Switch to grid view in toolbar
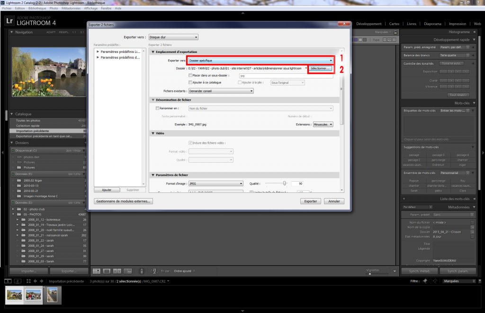The height and width of the screenshot is (313, 485). click(97, 271)
